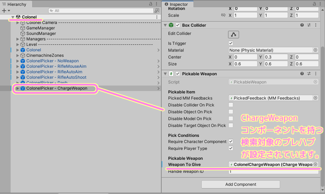Open the Box Collider context menu
Image resolution: width=325 pixels, height=194 pixels.
tap(316, 25)
